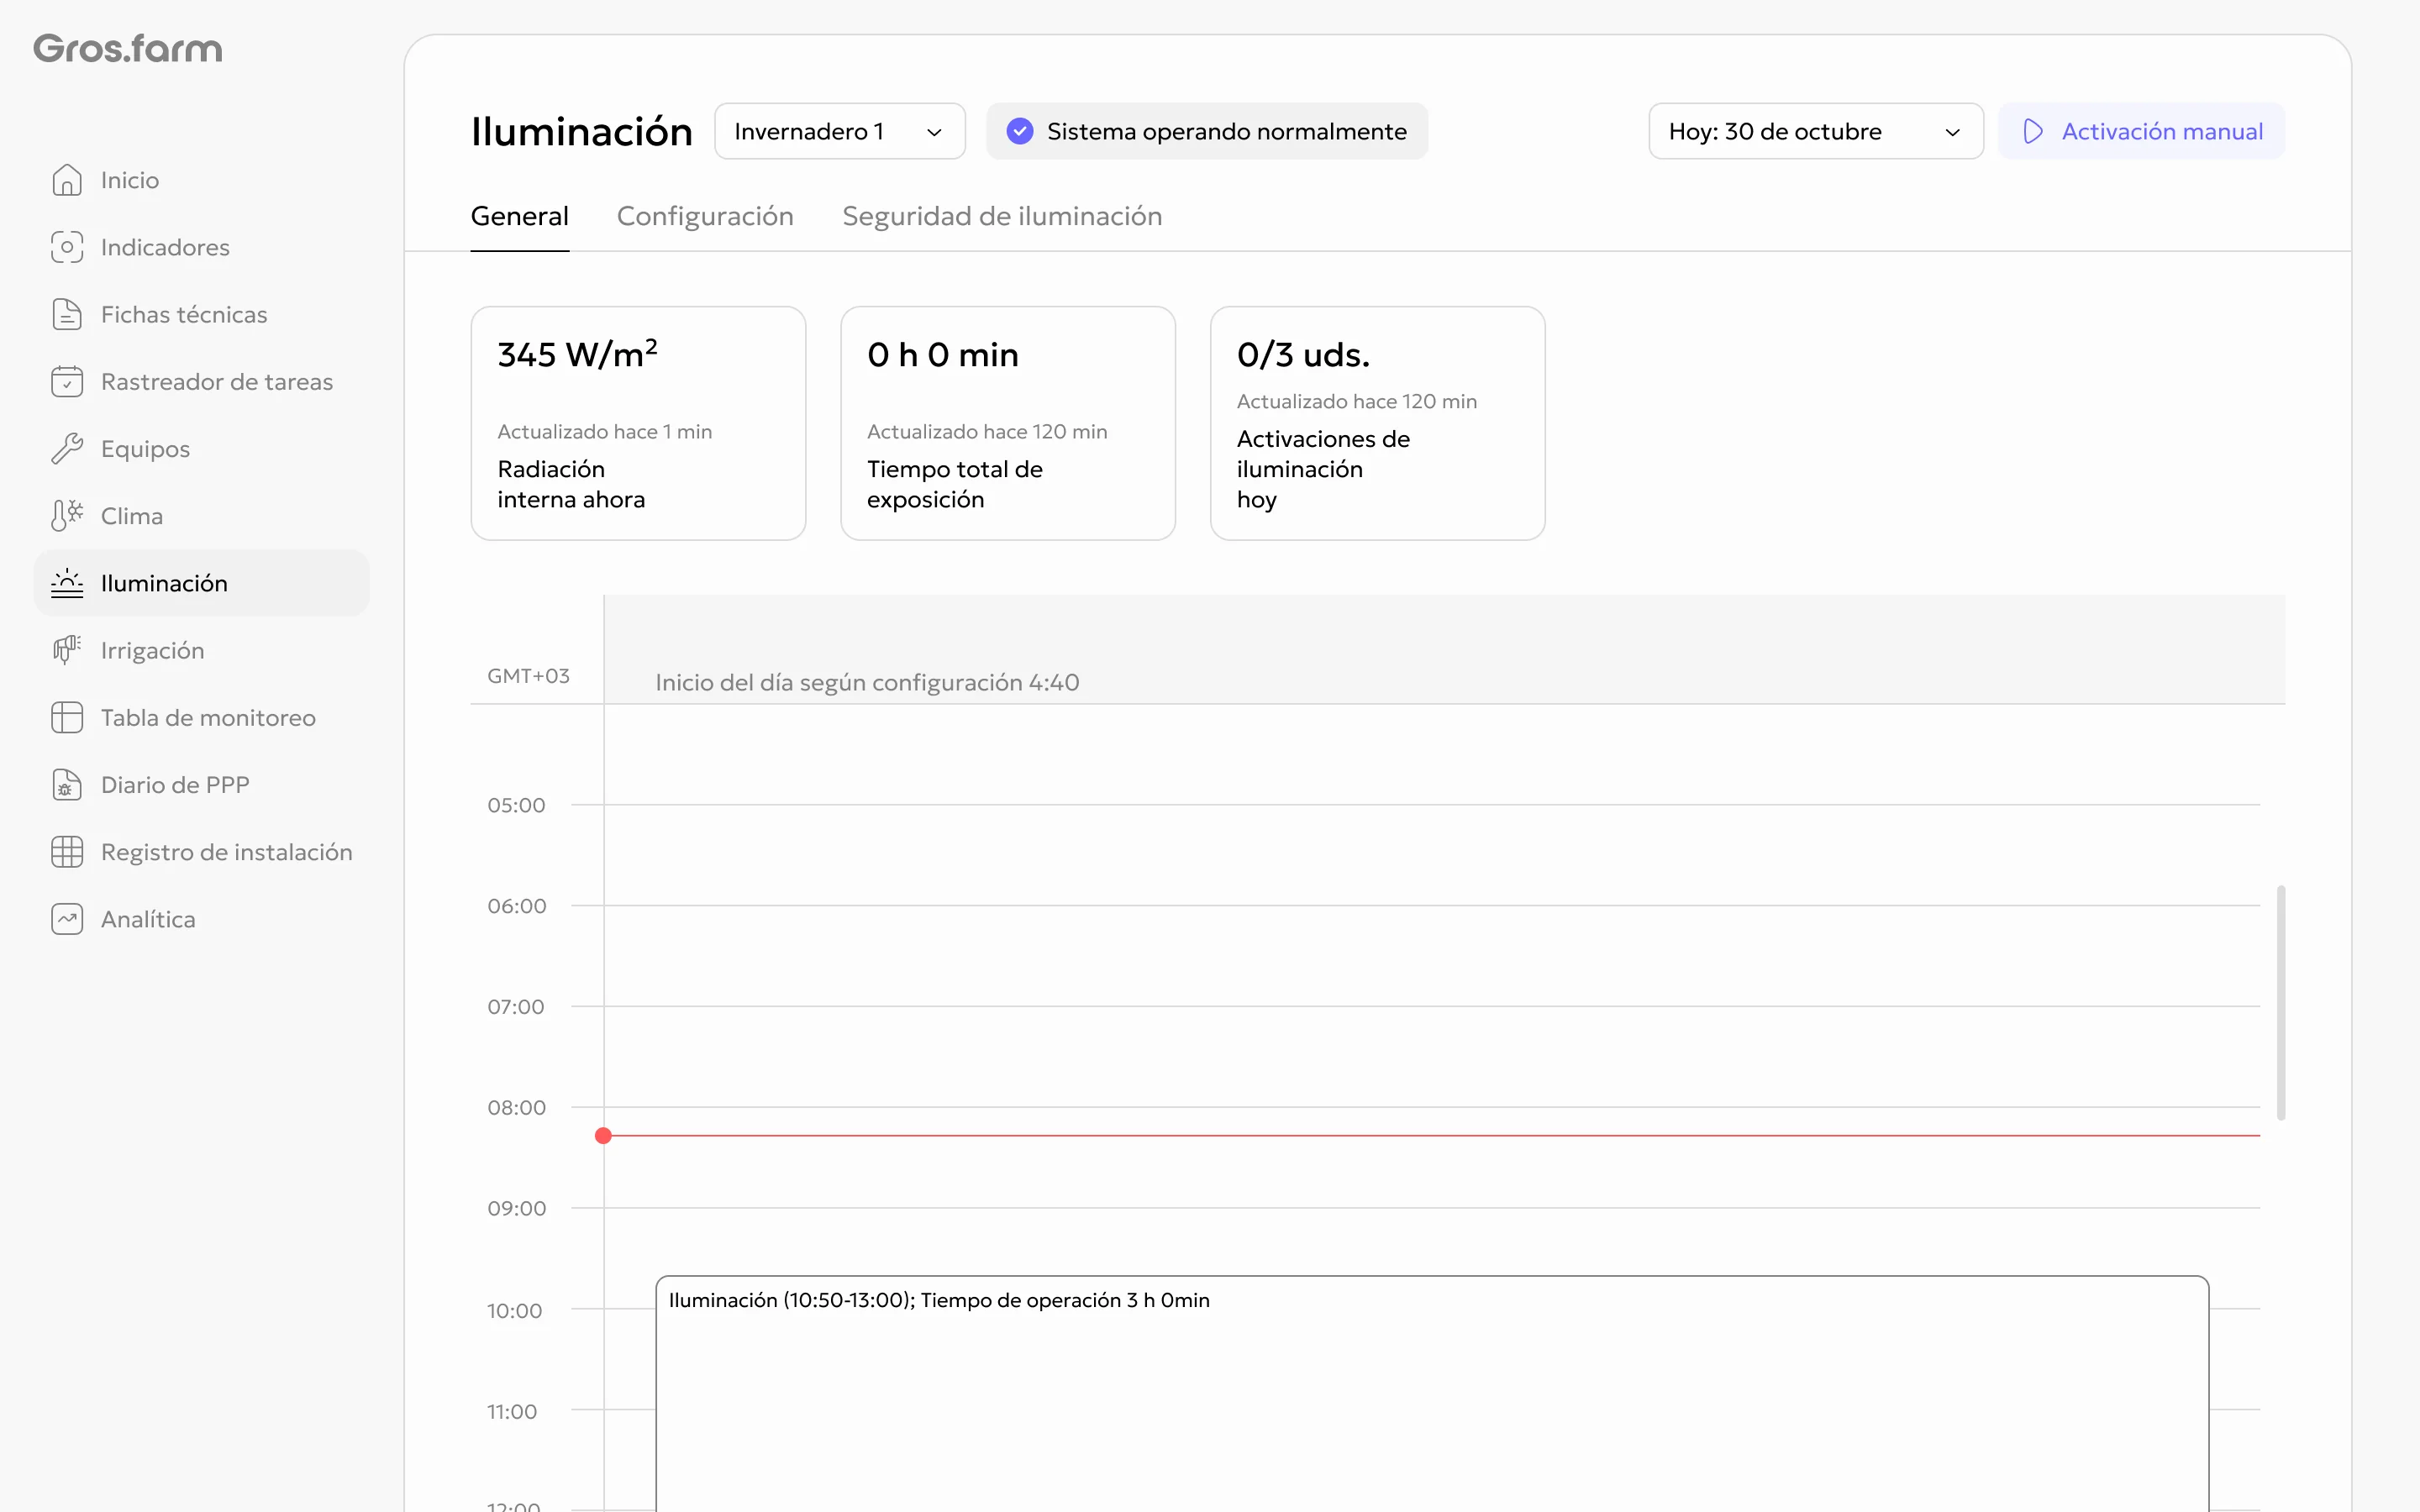This screenshot has width=2420, height=1512.
Task: Click the Registro de instalación grid icon
Action: (x=67, y=851)
